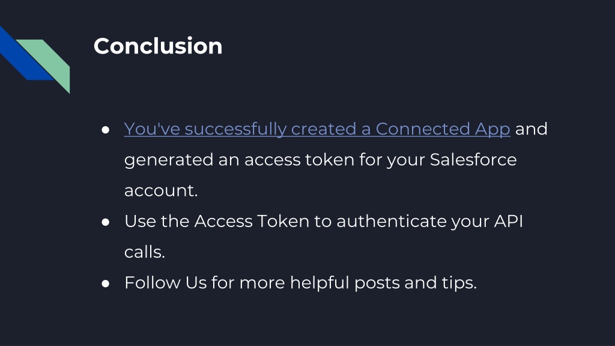The image size is (615, 346).
Task: Click the word "authenticate" in second bullet
Action: 392,221
